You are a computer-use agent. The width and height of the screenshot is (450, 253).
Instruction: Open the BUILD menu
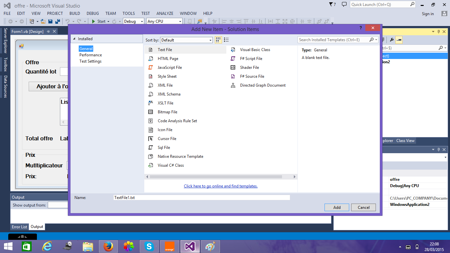point(74,14)
